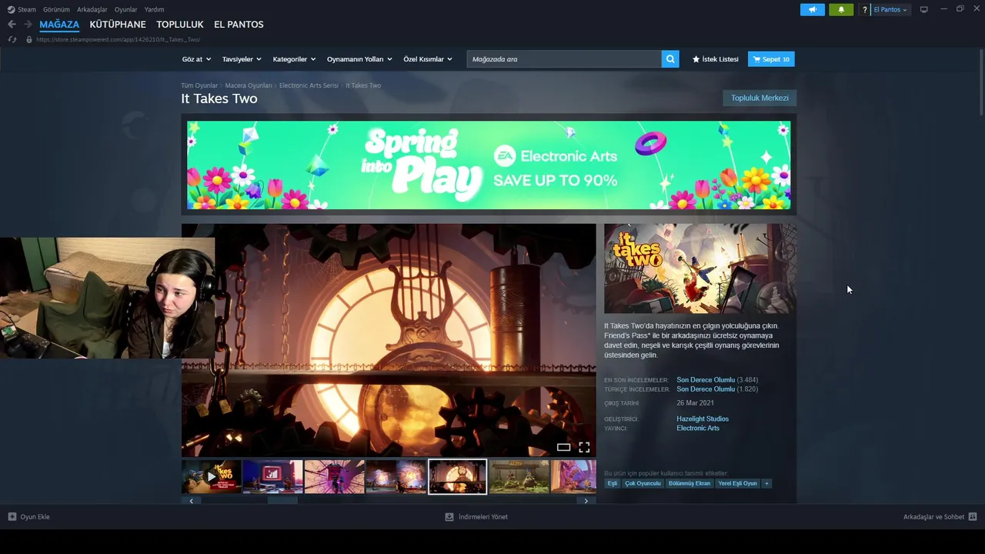Click the download icon beside İndirmeleri Yönet
The height and width of the screenshot is (554, 985).
[449, 517]
